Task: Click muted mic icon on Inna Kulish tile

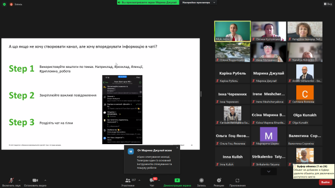Action: (218, 164)
